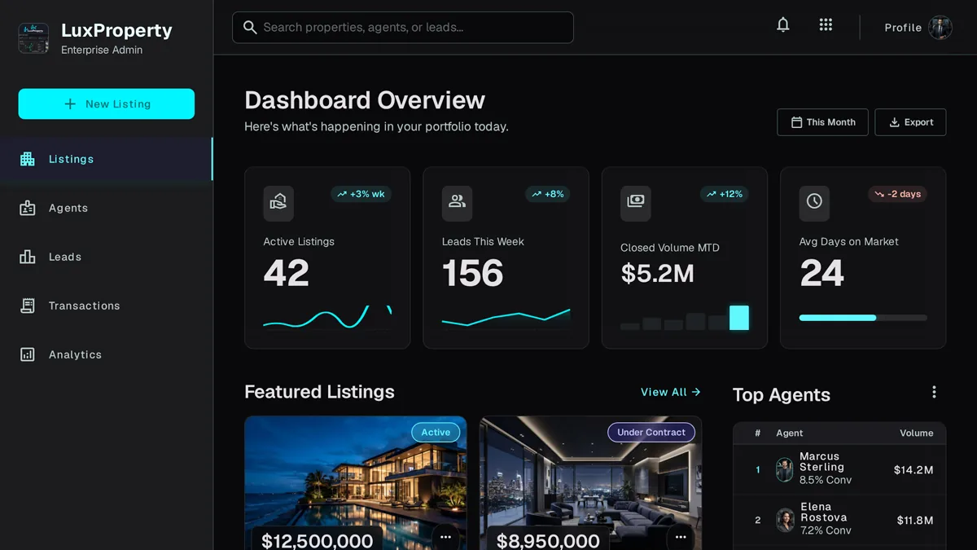Select Marcus Sterling's name
The height and width of the screenshot is (550, 977).
(821, 462)
